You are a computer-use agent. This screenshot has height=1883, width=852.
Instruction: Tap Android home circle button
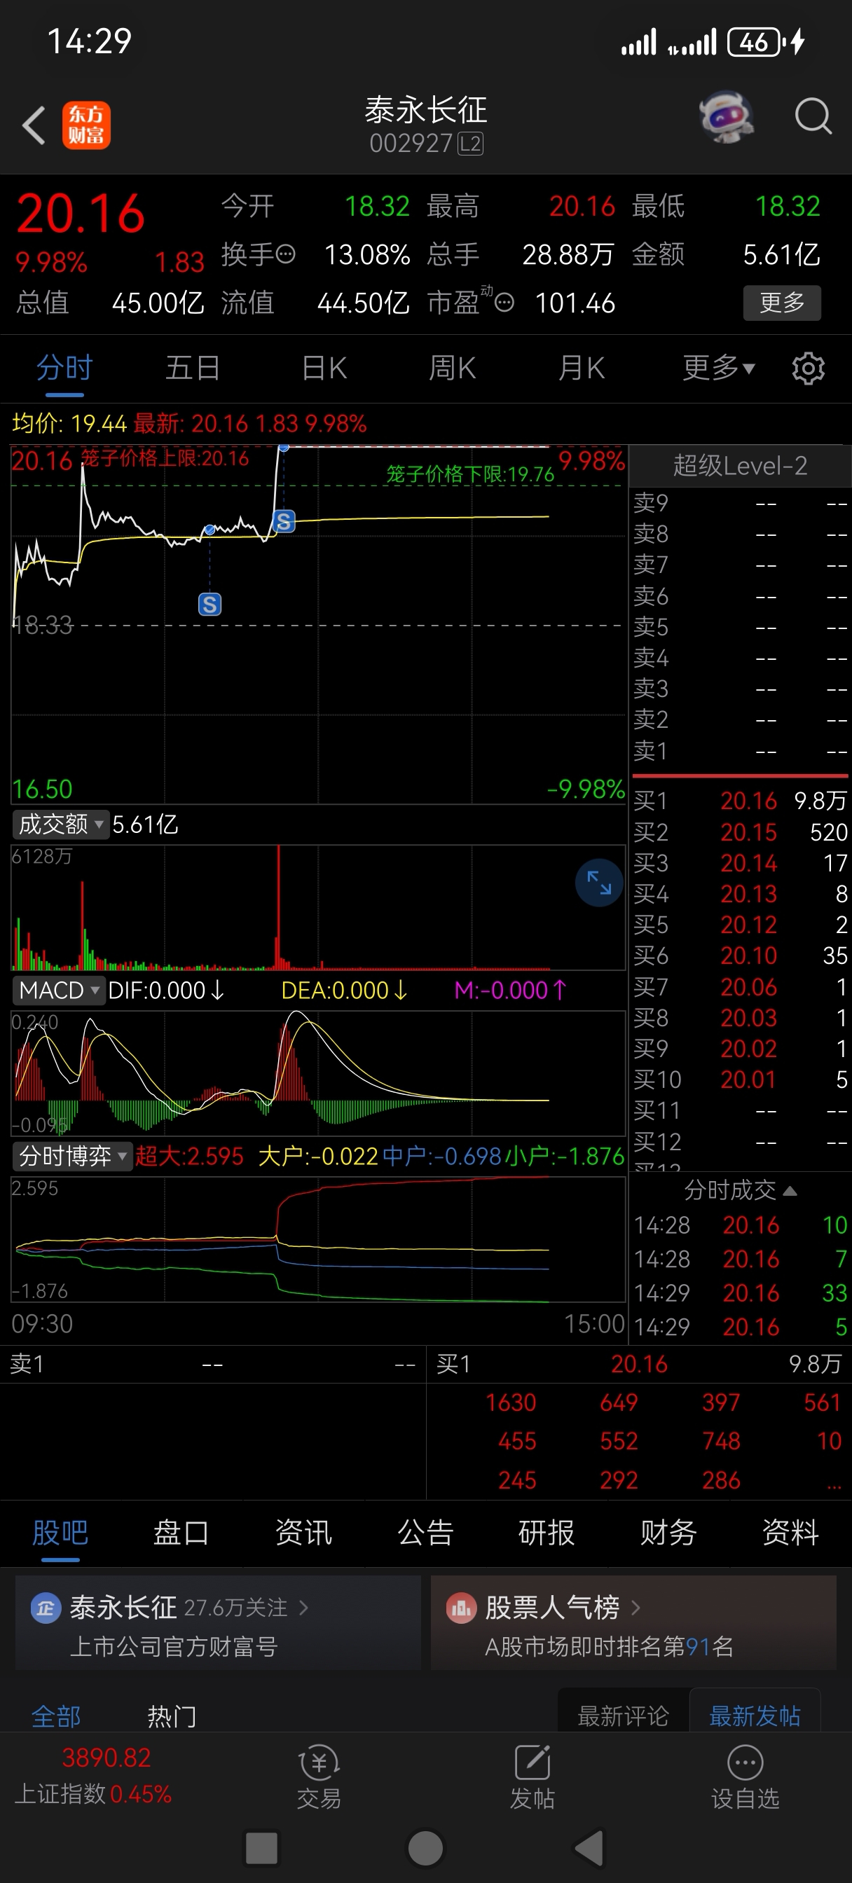[x=425, y=1849]
